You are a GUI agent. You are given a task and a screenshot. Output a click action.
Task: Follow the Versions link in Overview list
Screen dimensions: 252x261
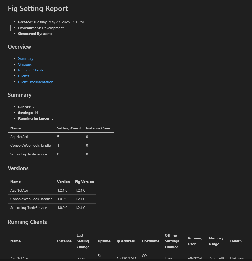[x=25, y=64]
